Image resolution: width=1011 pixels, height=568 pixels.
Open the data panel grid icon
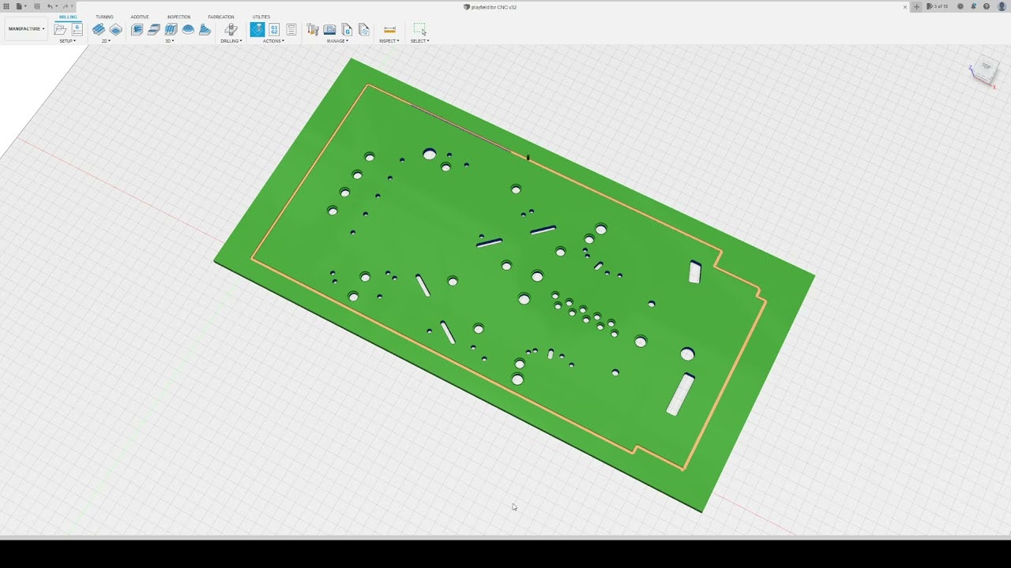pos(6,6)
